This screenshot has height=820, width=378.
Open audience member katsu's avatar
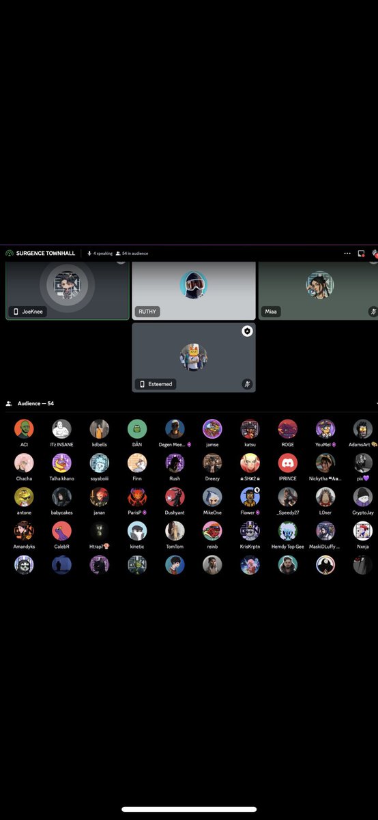(x=250, y=429)
